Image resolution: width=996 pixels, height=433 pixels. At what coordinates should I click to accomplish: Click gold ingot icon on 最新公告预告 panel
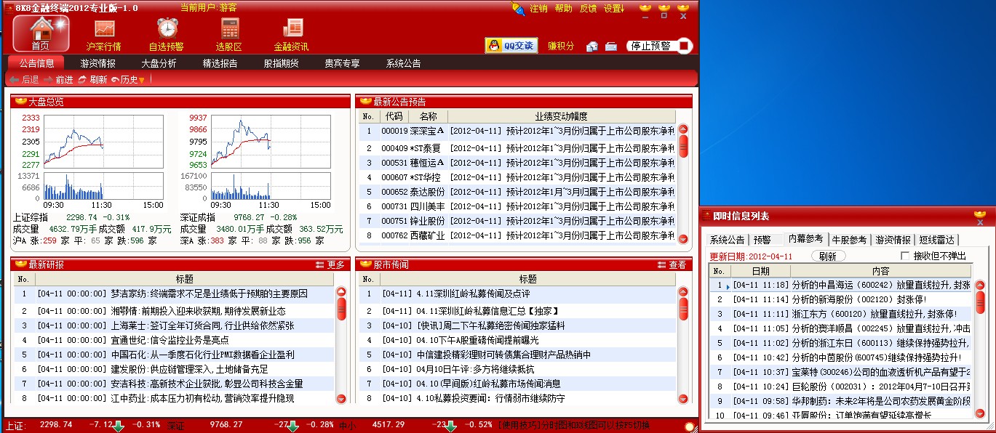[x=365, y=102]
